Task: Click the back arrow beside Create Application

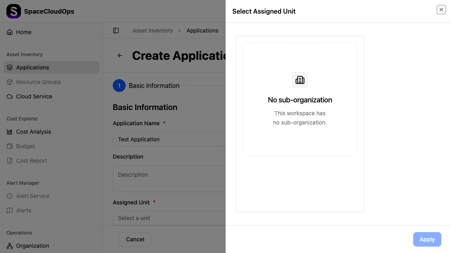Action: [x=120, y=55]
